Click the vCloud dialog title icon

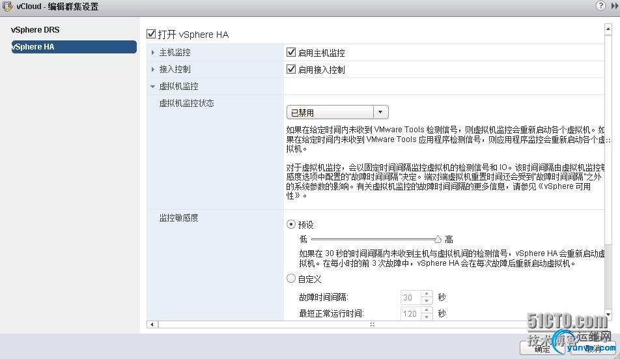(x=7, y=7)
